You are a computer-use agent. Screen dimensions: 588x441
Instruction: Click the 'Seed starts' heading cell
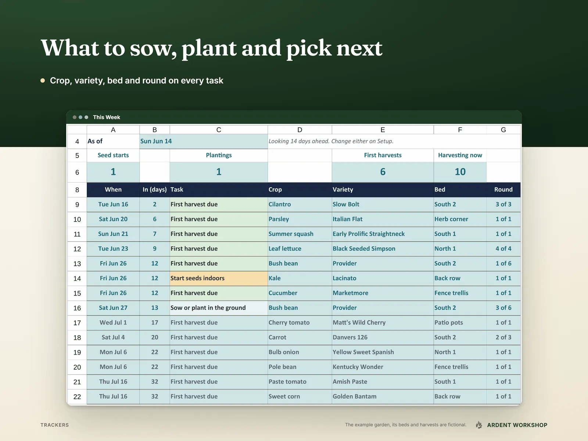coord(113,155)
